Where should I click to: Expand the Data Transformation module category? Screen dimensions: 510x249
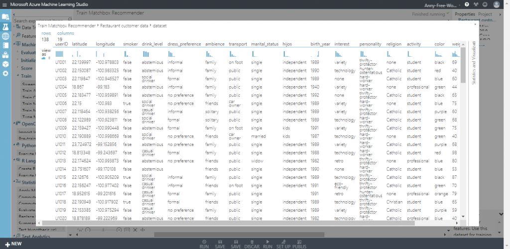pos(13,27)
